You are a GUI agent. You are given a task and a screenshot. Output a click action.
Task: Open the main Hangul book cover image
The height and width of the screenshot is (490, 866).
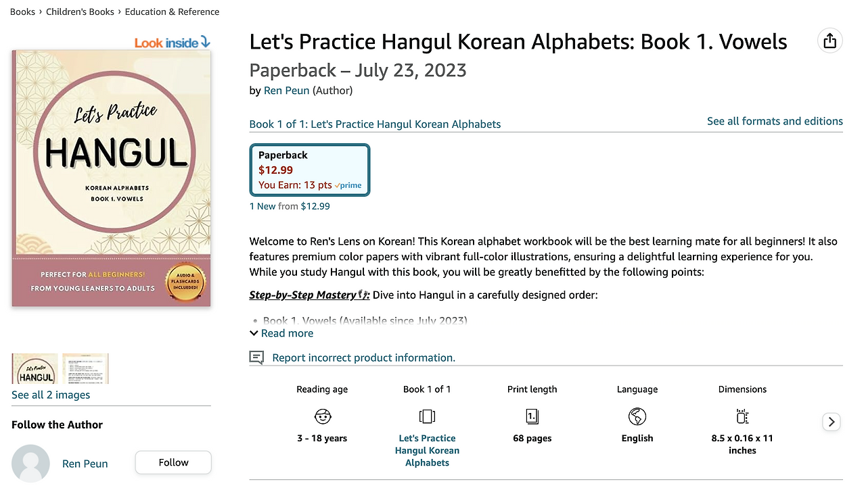(111, 178)
